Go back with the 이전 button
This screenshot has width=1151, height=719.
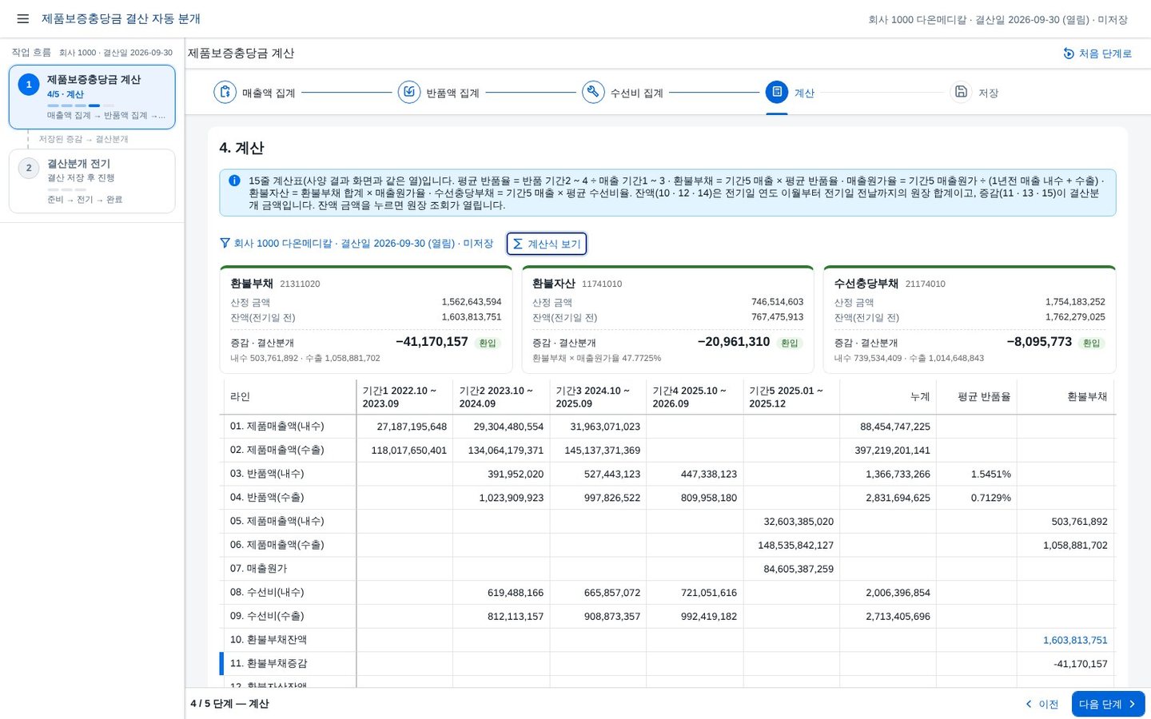pyautogui.click(x=1041, y=704)
